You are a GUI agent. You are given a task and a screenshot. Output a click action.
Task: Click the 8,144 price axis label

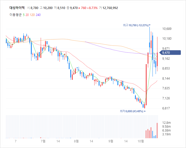pyautogui.click(x=166, y=79)
